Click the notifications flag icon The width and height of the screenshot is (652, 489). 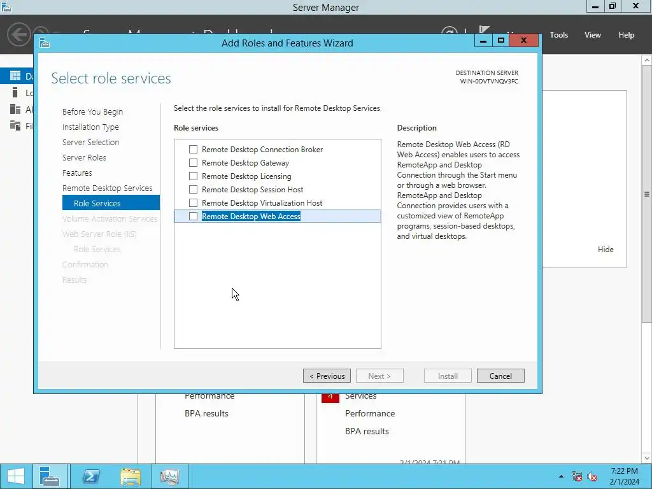coord(484,30)
